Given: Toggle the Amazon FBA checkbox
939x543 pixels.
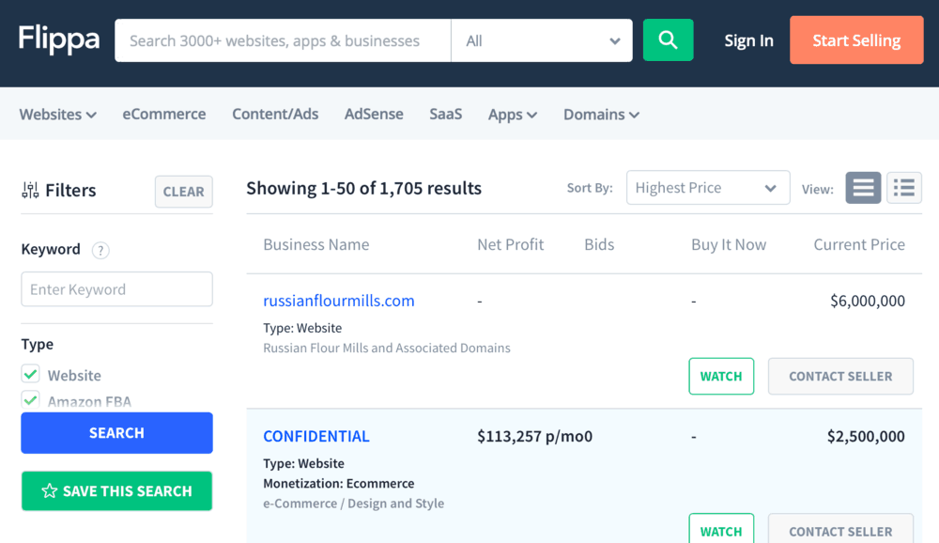Looking at the screenshot, I should [x=31, y=399].
